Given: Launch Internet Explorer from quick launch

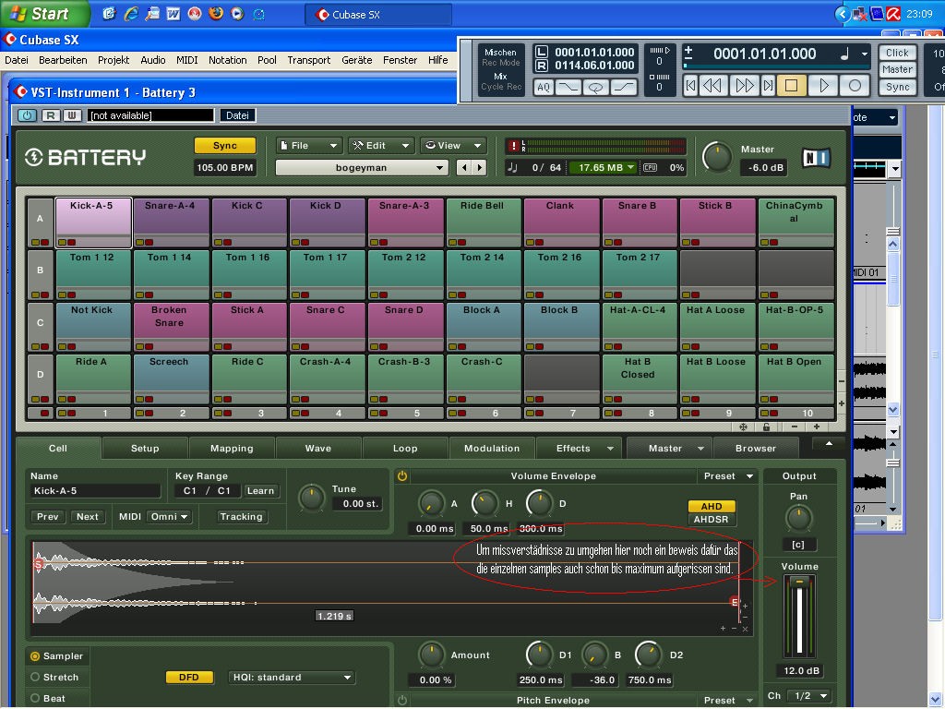Looking at the screenshot, I should 131,14.
